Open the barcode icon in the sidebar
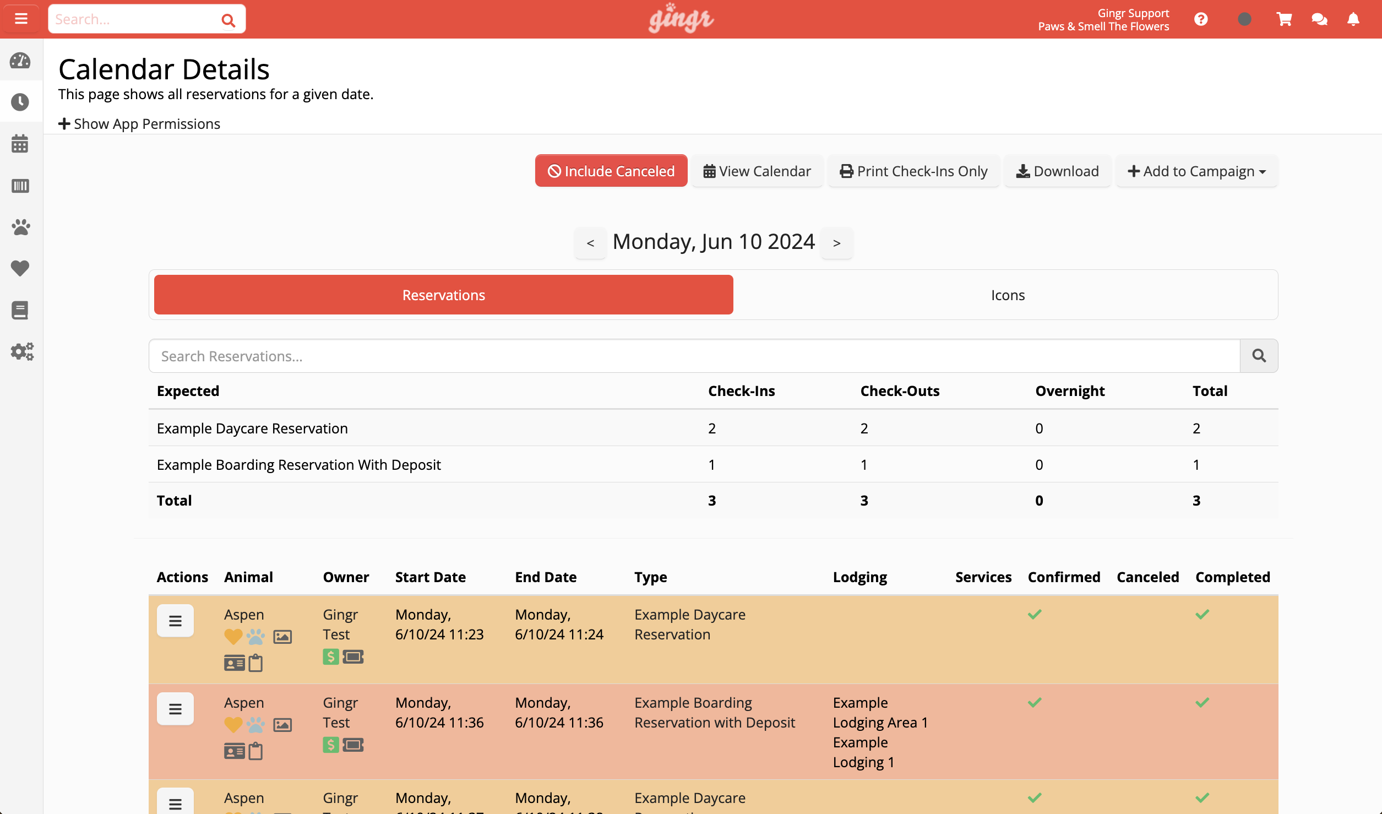The width and height of the screenshot is (1382, 814). (20, 186)
